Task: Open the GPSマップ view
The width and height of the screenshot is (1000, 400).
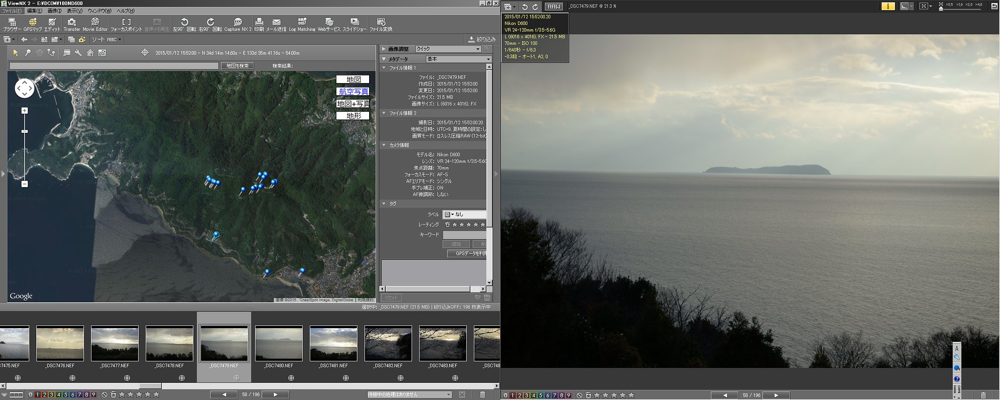Action: click(x=33, y=24)
